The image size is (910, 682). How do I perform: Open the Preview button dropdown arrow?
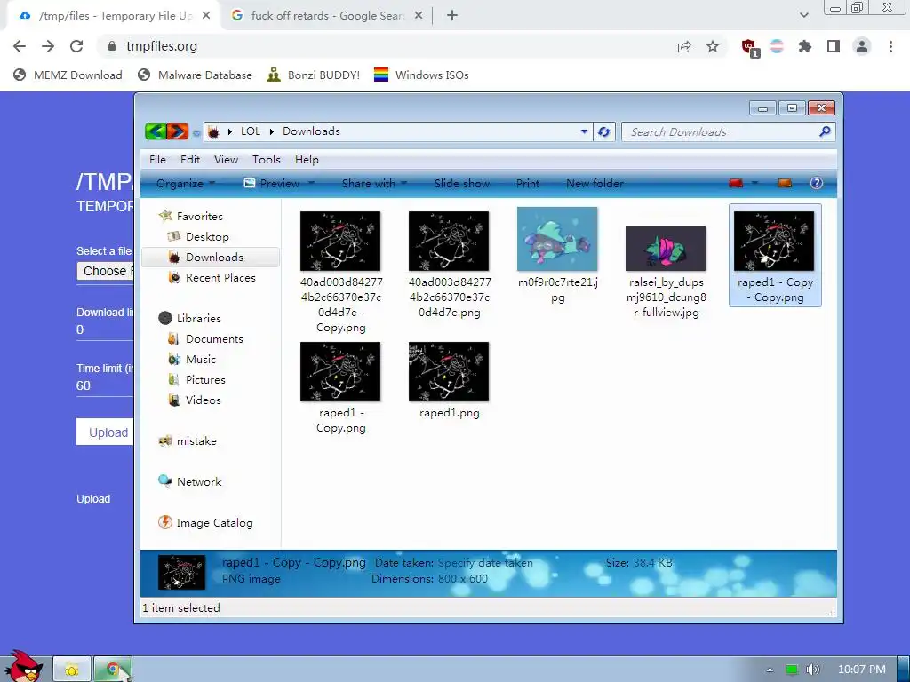click(311, 183)
